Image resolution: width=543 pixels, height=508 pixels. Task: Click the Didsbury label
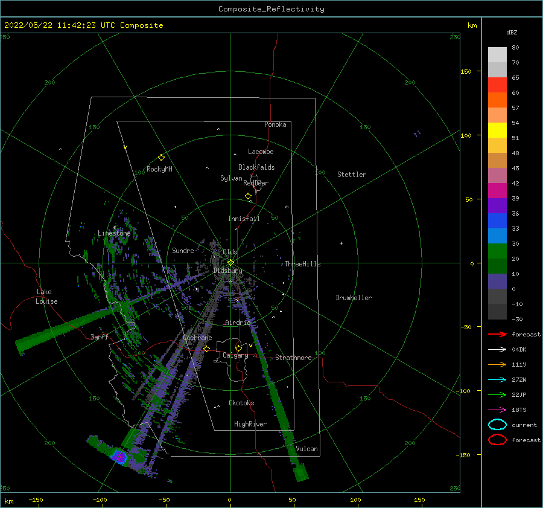[228, 271]
